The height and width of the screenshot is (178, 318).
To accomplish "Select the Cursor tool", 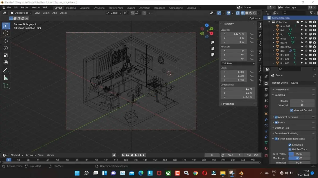I will pyautogui.click(x=6, y=33).
